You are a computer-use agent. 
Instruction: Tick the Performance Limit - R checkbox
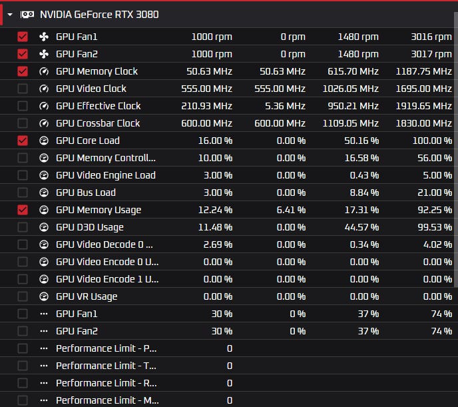point(23,383)
